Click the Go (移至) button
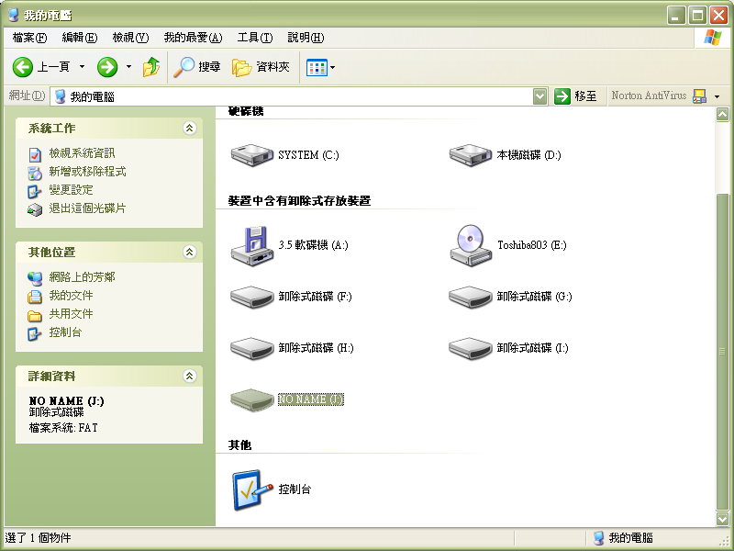The image size is (734, 551). click(576, 96)
